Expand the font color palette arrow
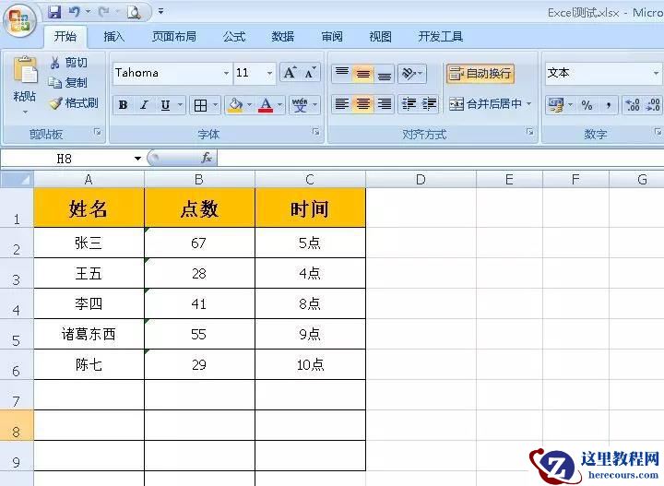 tap(280, 105)
